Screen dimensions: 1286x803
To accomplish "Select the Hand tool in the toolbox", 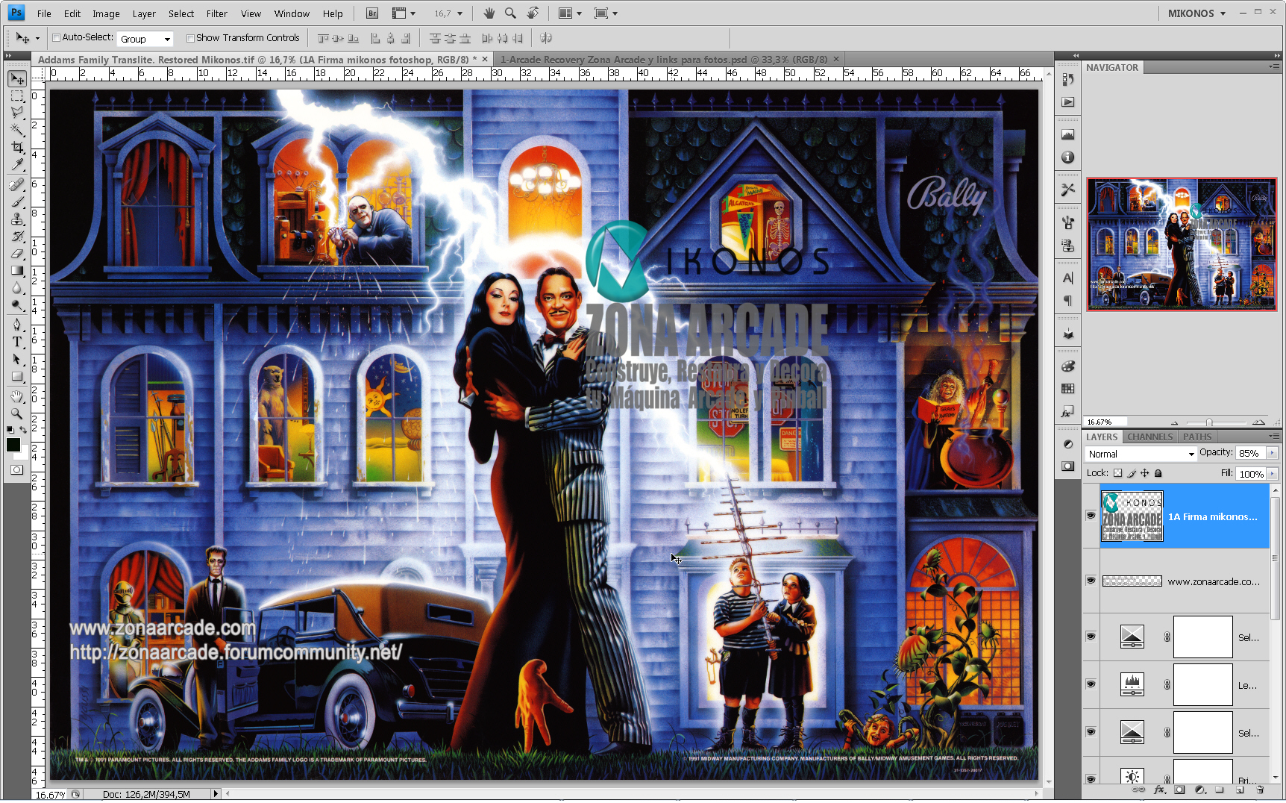I will (x=17, y=396).
